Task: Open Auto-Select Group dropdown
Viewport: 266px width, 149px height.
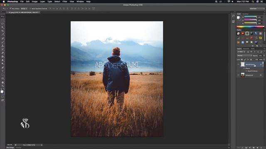Action: coord(24,8)
